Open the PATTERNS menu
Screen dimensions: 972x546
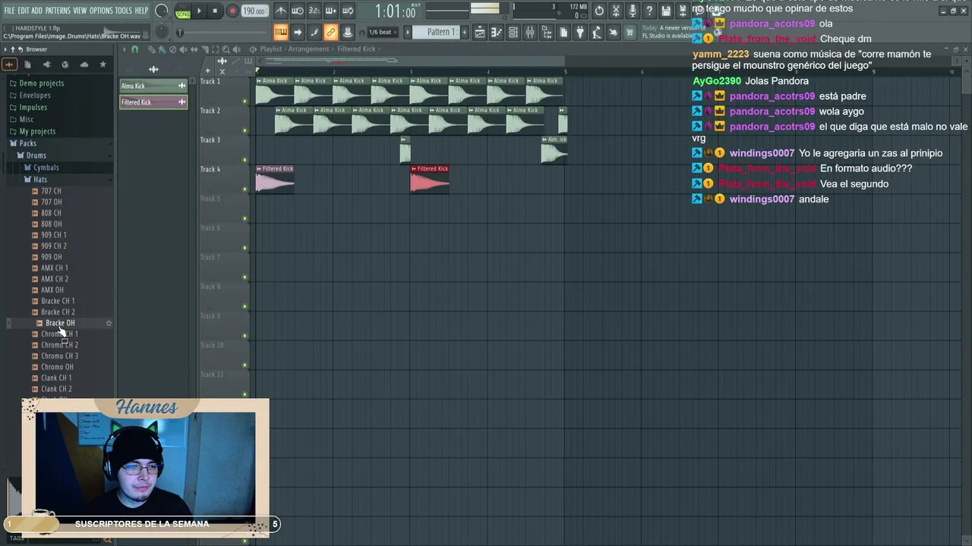(x=58, y=11)
